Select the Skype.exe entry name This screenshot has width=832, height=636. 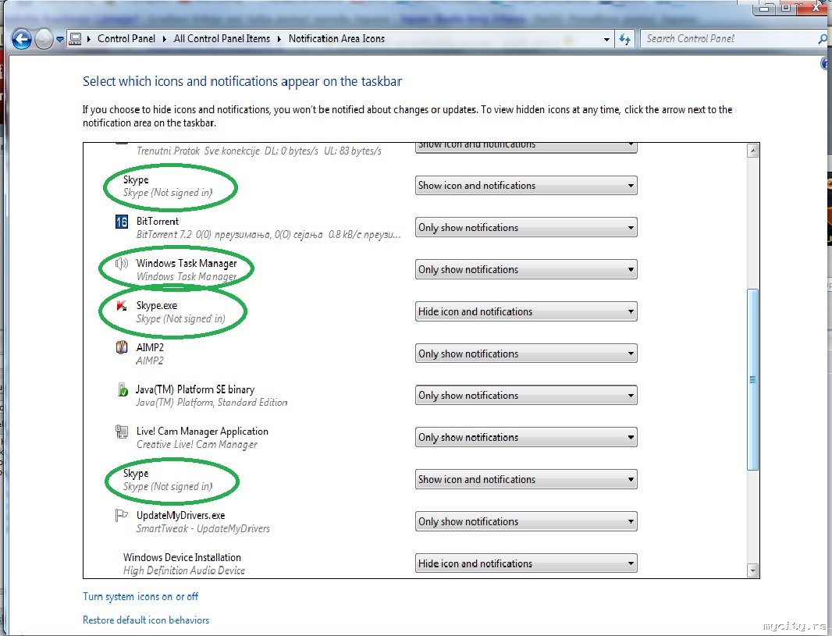157,306
